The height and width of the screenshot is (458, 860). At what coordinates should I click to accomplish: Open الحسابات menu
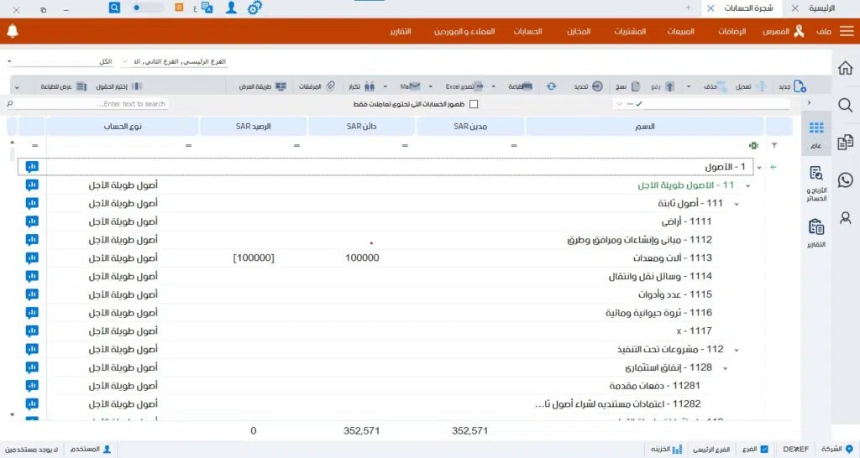527,31
